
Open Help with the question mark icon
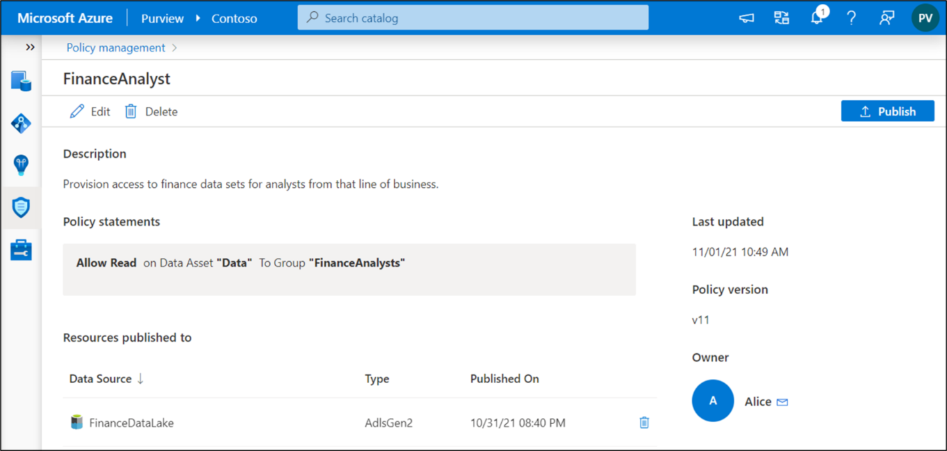tap(851, 17)
